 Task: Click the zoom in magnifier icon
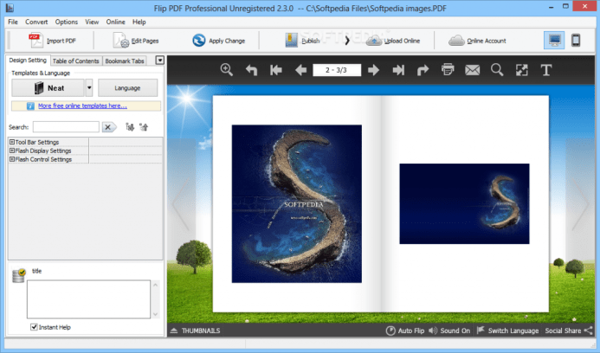[227, 69]
